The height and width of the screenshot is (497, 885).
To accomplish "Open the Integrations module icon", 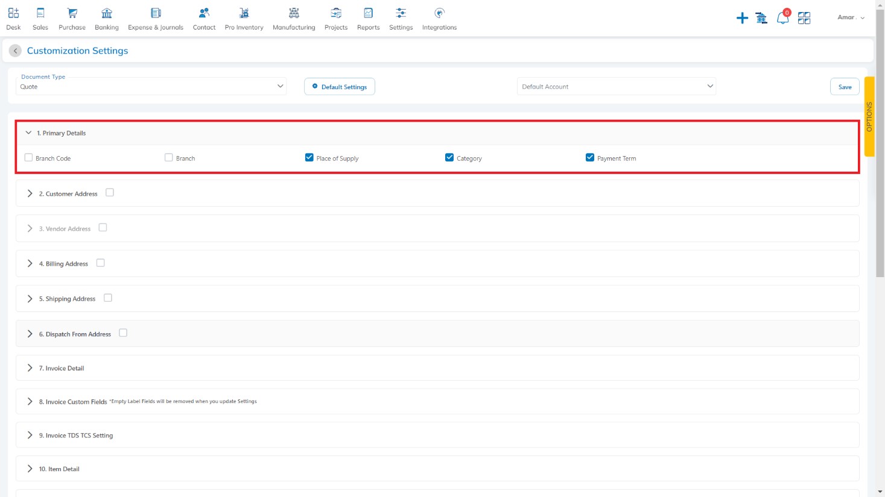I will click(x=439, y=13).
